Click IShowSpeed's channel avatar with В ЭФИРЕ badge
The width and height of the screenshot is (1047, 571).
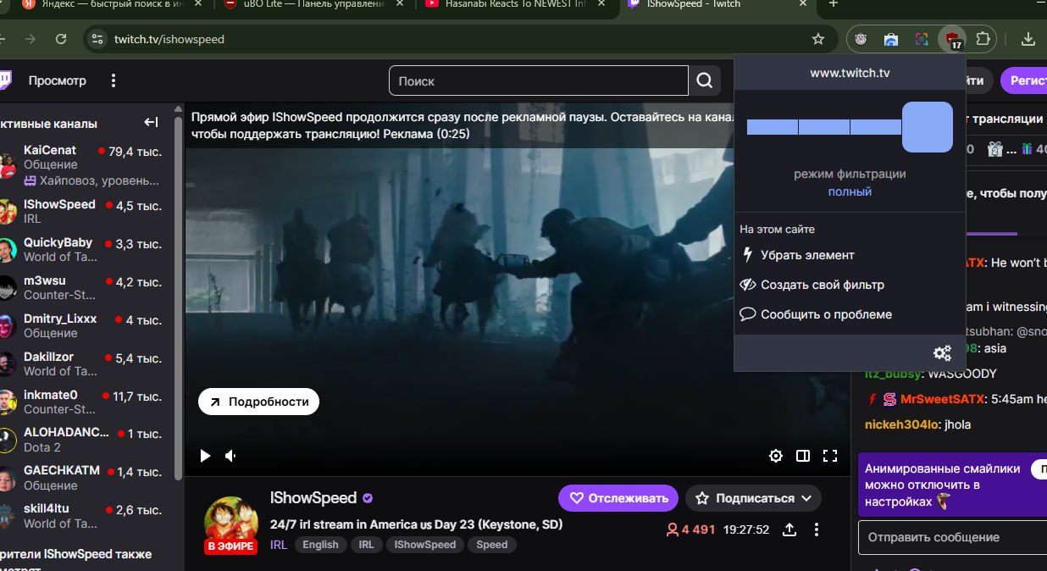[x=231, y=524]
